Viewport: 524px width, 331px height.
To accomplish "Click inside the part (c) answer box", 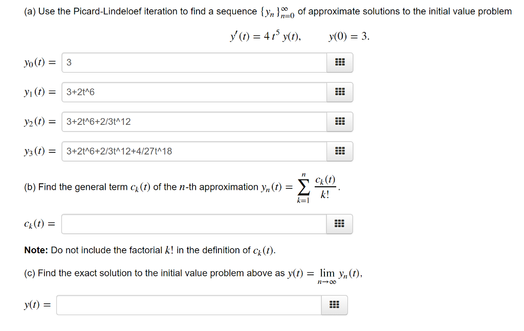I will 189,305.
